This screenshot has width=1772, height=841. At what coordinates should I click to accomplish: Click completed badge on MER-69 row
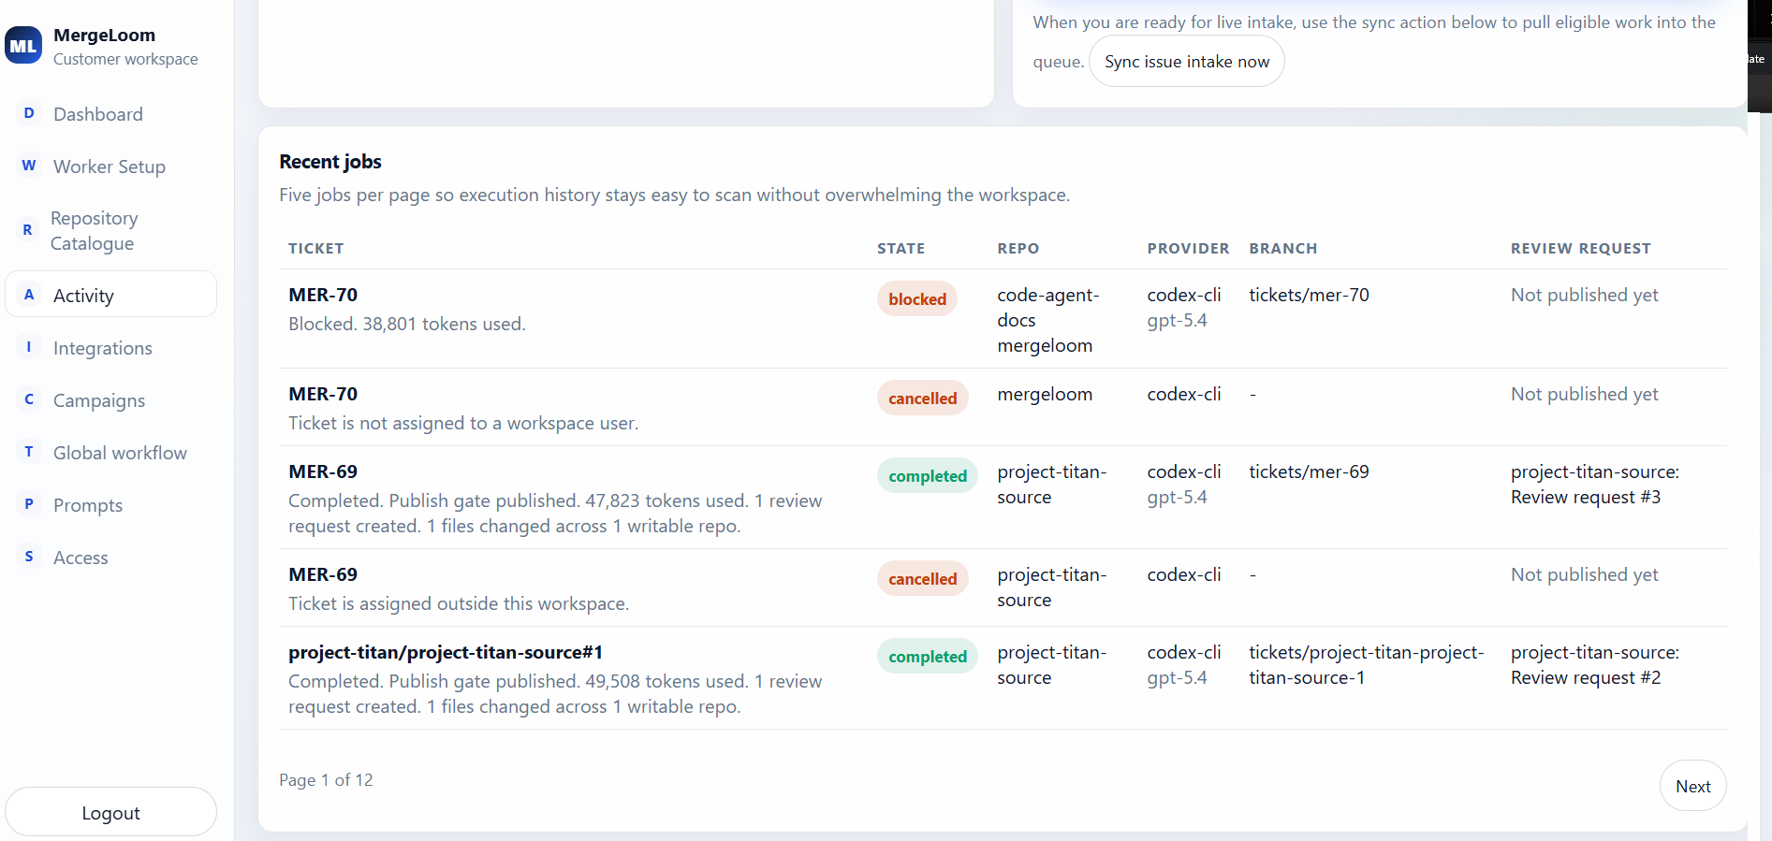pyautogui.click(x=927, y=476)
